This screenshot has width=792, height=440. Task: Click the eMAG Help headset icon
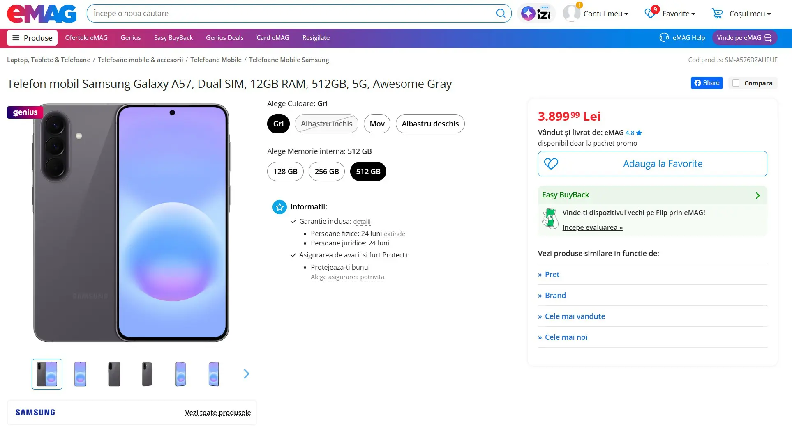click(664, 38)
